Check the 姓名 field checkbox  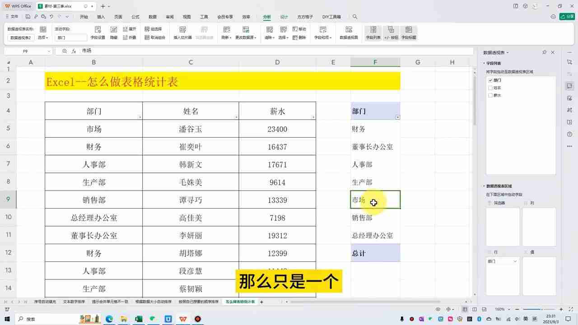point(490,88)
